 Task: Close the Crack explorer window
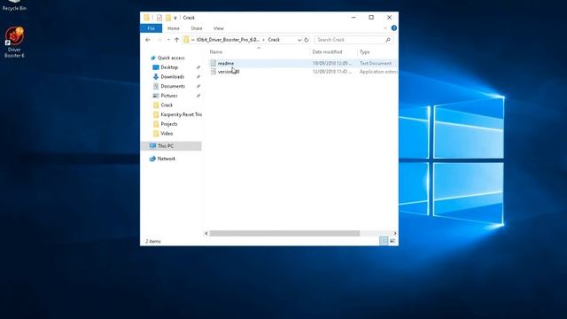coord(390,18)
